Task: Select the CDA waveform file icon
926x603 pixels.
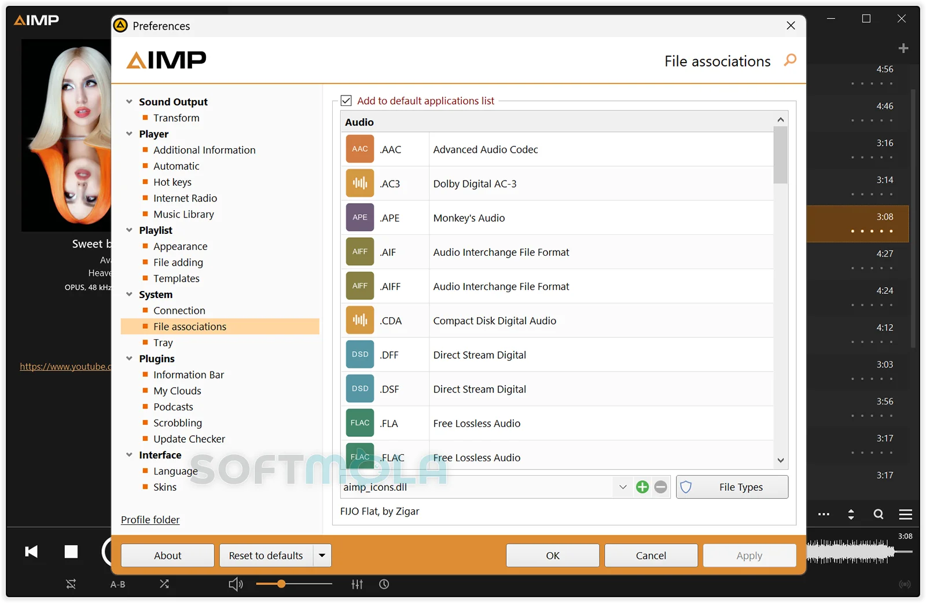Action: (360, 320)
